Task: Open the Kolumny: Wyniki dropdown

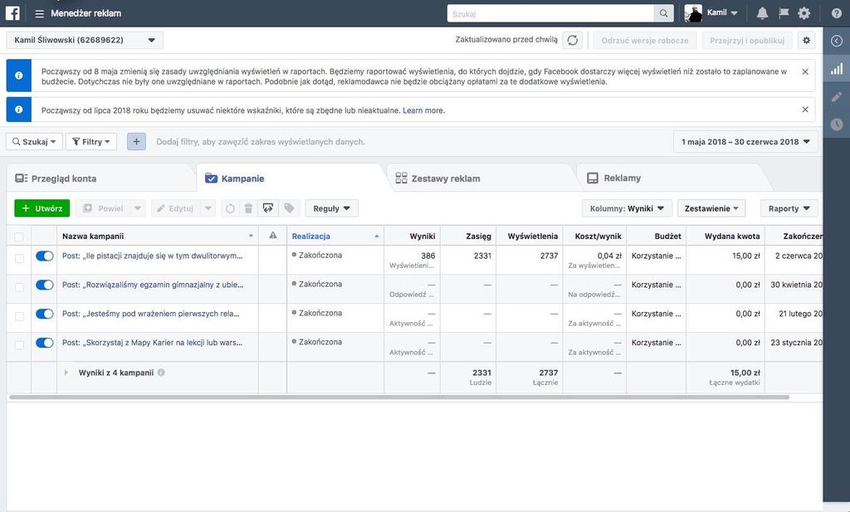Action: pyautogui.click(x=627, y=208)
